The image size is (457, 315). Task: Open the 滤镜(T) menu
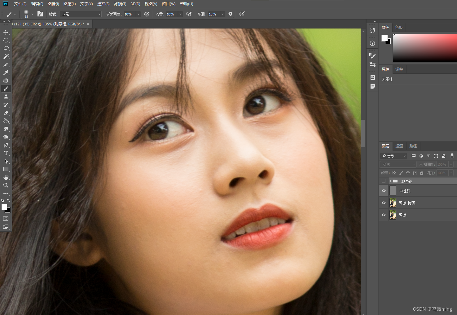click(120, 4)
